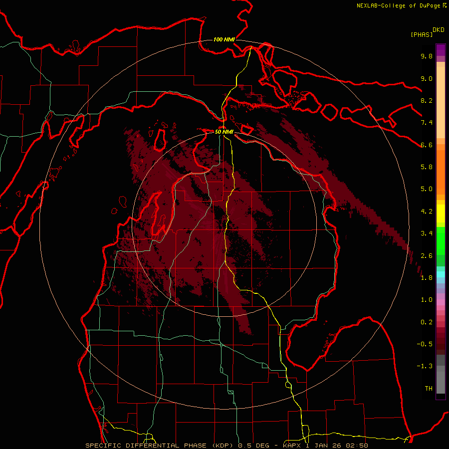The width and height of the screenshot is (449, 449).
Task: Click the DKD product code label
Action: 439,30
